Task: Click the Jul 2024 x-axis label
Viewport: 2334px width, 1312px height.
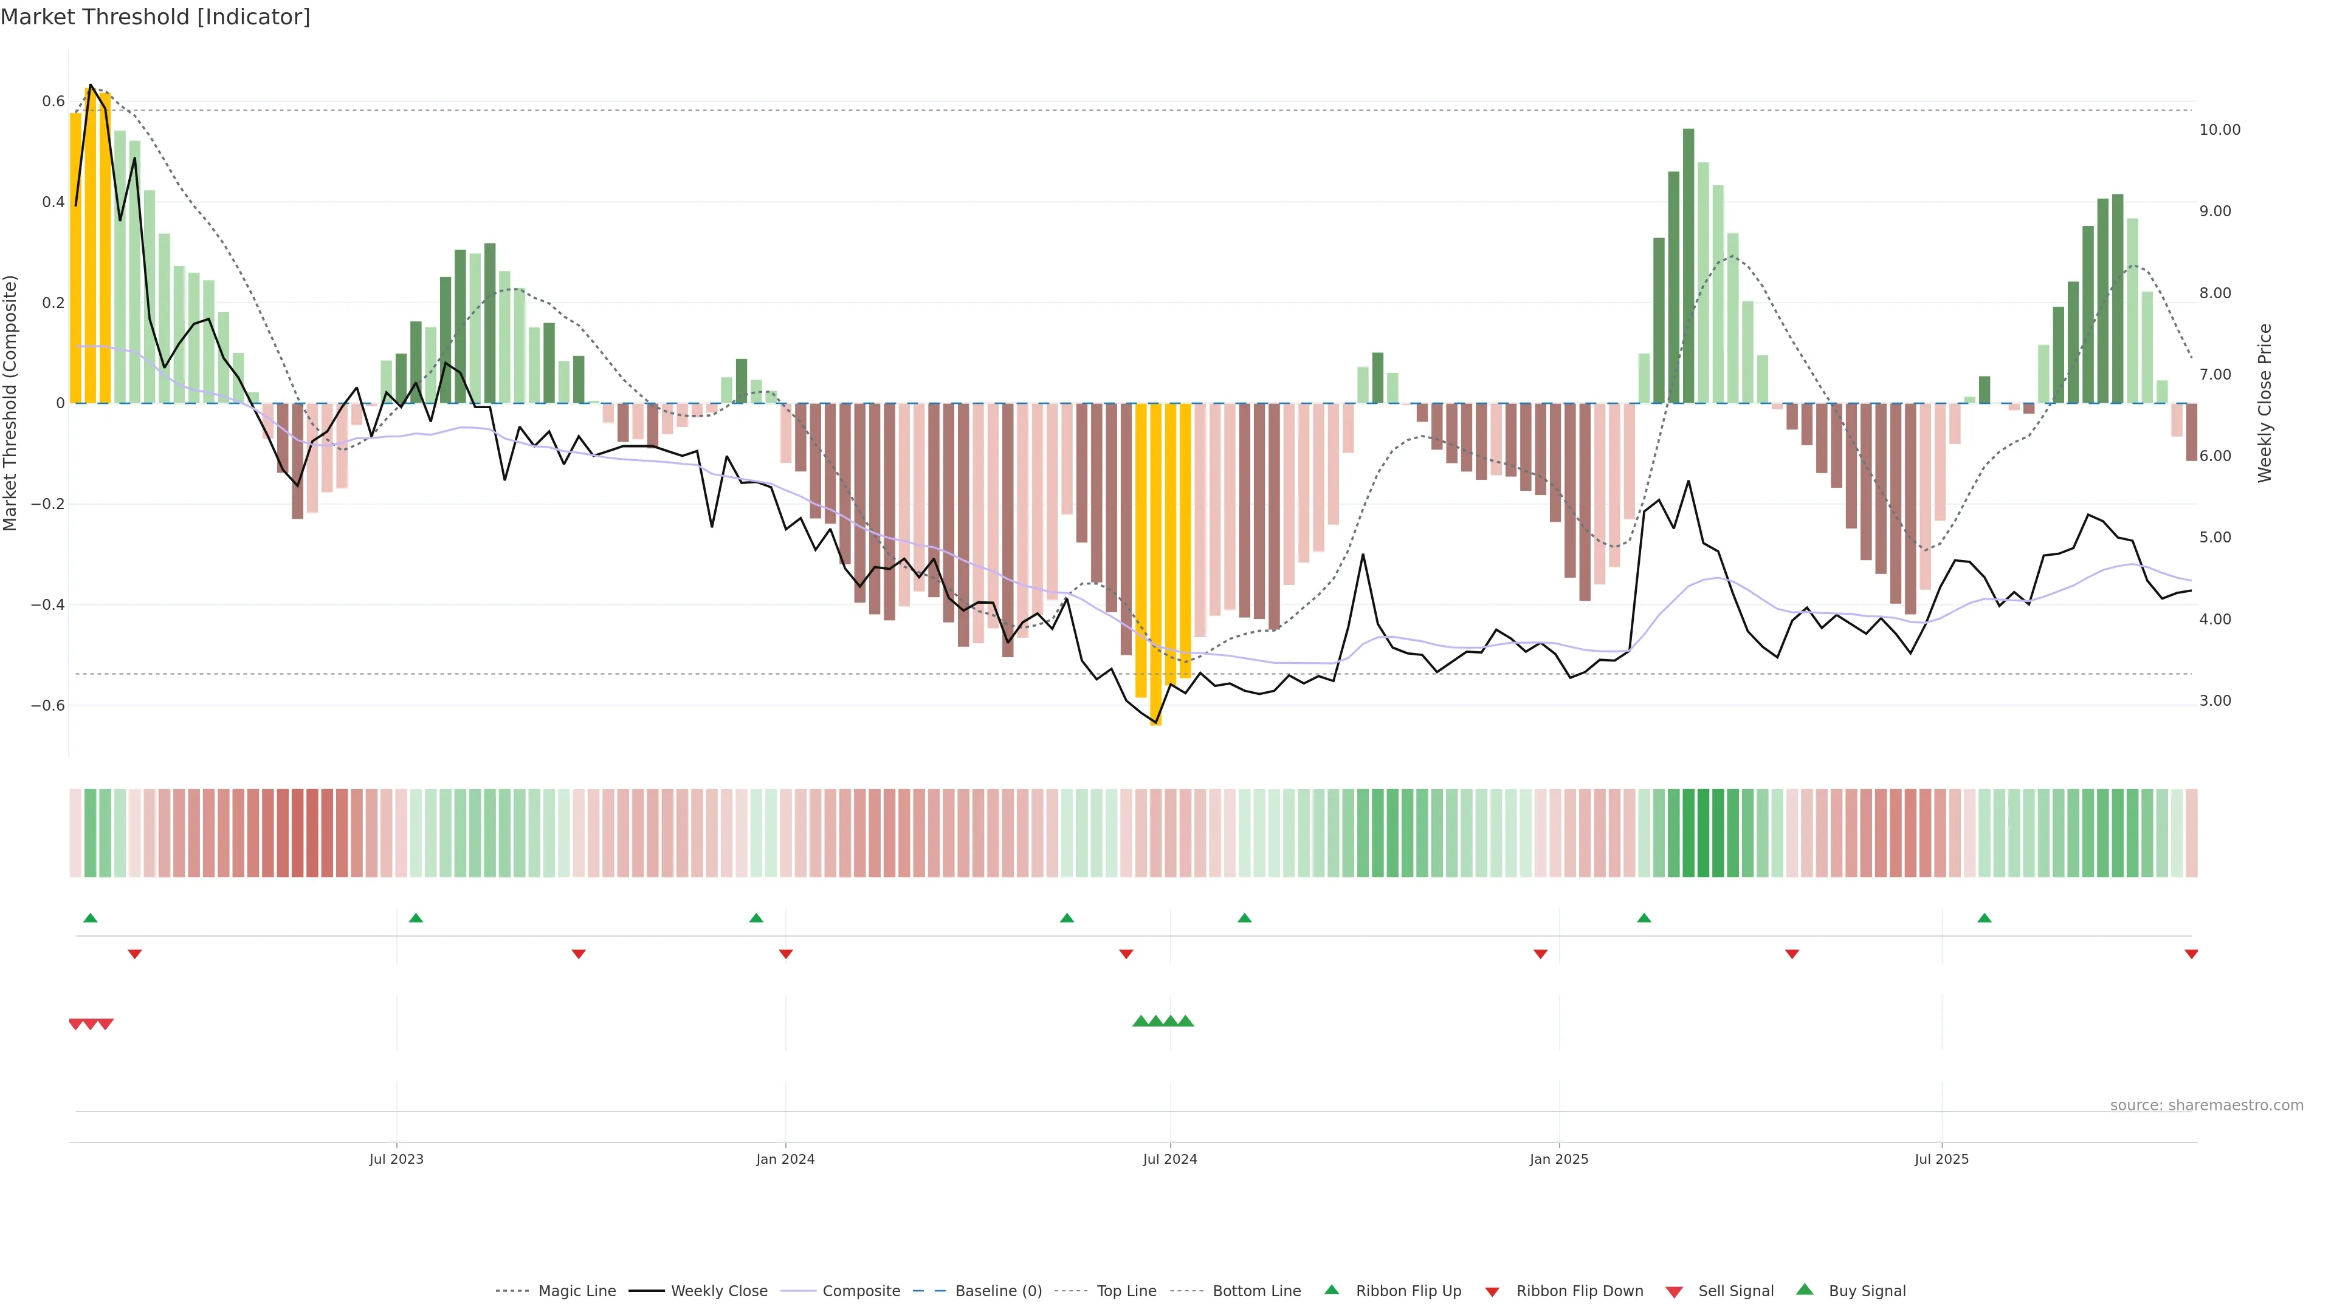Action: 1169,1159
